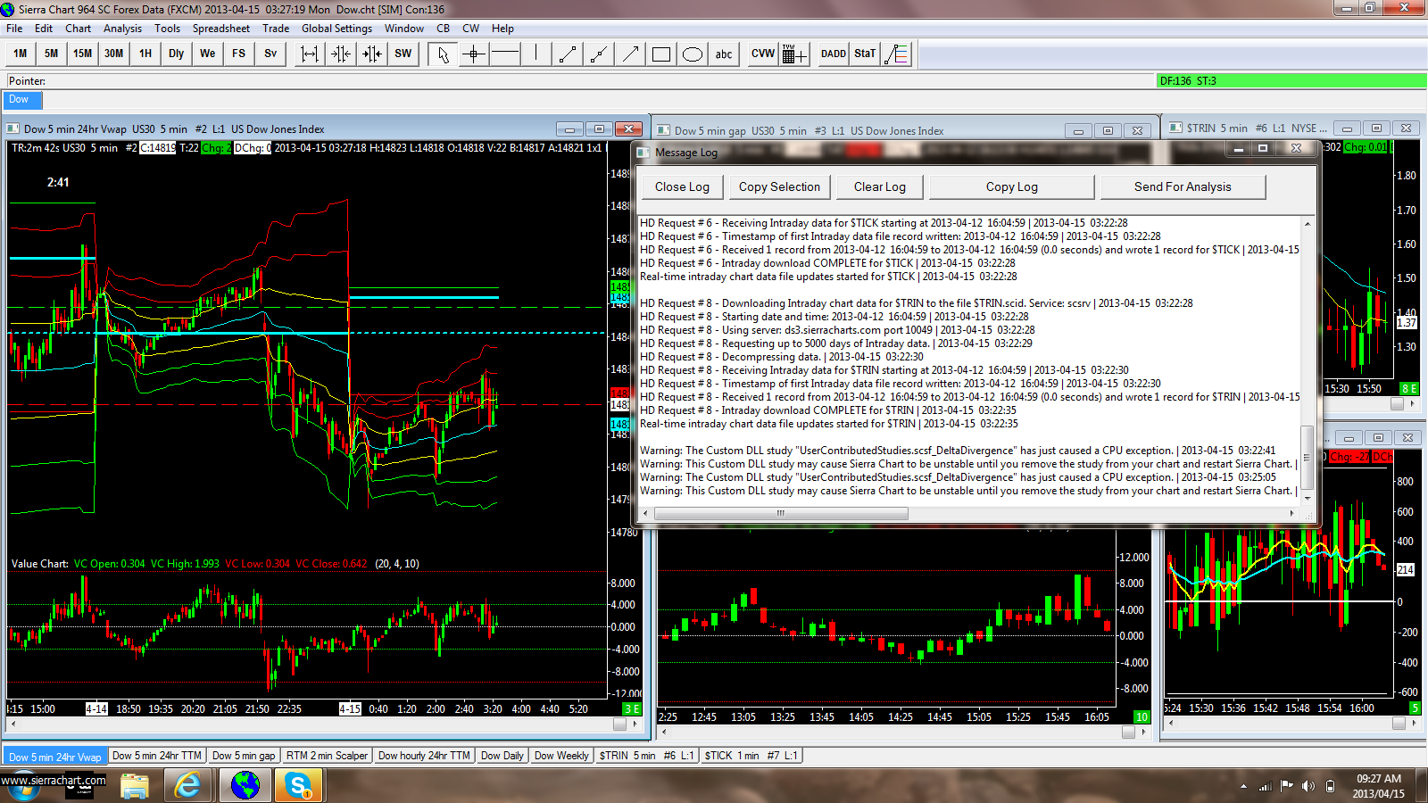Select the 15M timeframe button
Screen dimensions: 1428x803
pos(83,54)
